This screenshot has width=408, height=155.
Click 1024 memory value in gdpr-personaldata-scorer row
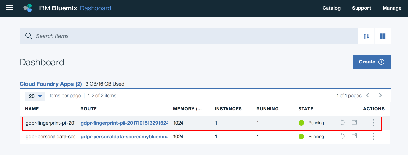(x=178, y=137)
